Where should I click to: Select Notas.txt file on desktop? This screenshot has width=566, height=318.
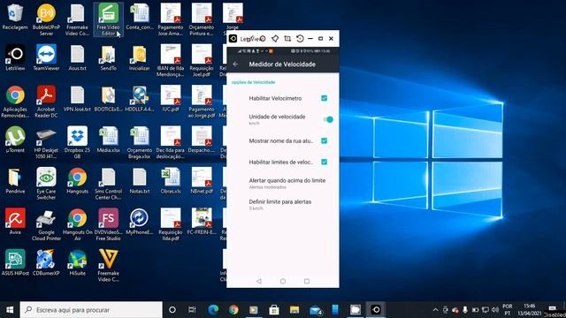tap(140, 180)
